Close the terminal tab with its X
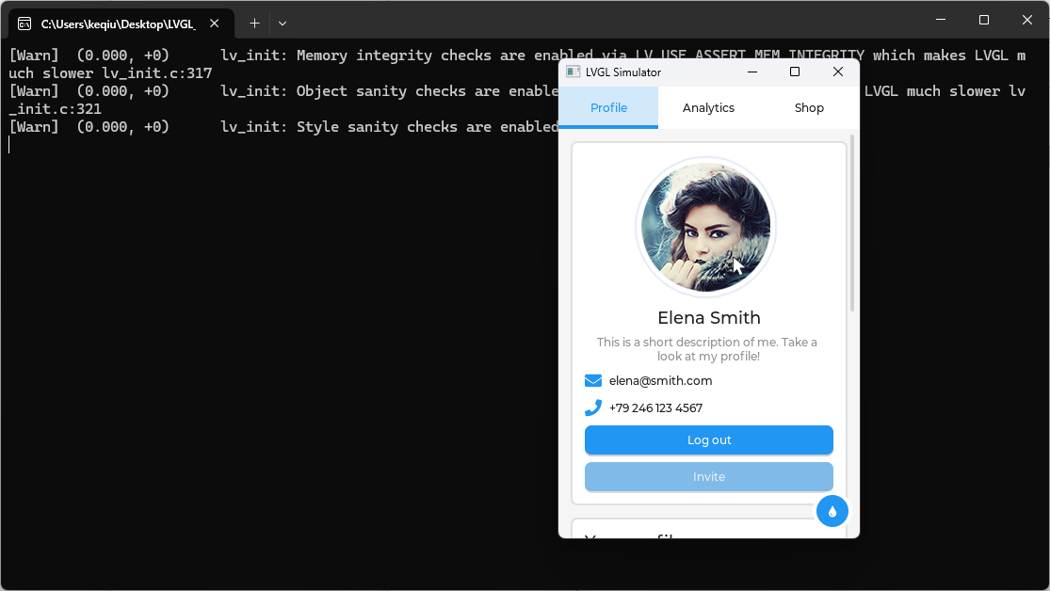The height and width of the screenshot is (591, 1050). click(x=217, y=24)
